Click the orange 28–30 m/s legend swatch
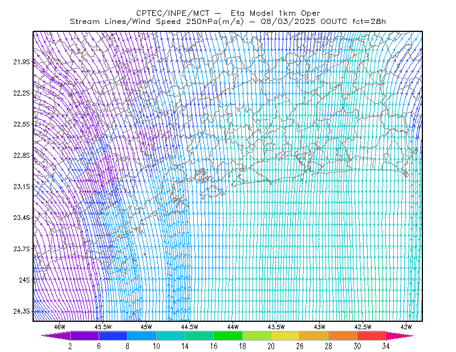456x352 pixels. coord(343,335)
